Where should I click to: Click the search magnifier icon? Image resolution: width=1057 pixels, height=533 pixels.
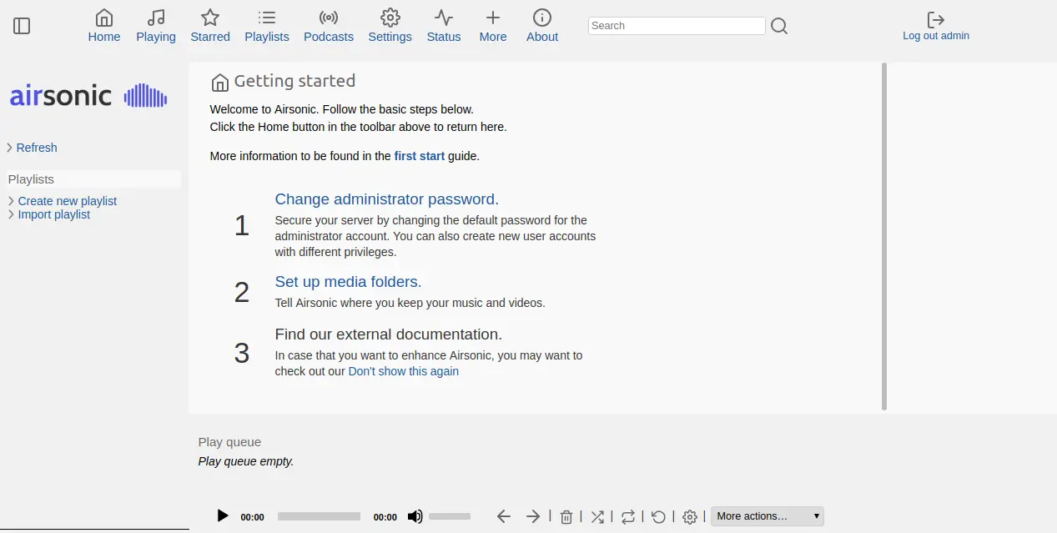coord(779,26)
